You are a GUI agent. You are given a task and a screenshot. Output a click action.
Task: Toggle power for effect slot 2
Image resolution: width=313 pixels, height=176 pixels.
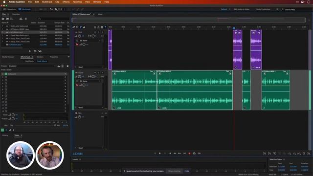coord(6,77)
